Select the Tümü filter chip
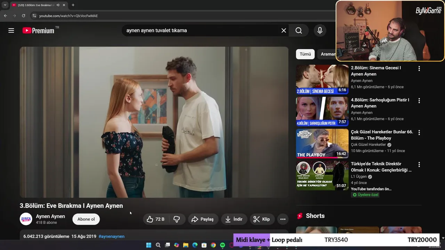This screenshot has height=250, width=445. click(305, 54)
